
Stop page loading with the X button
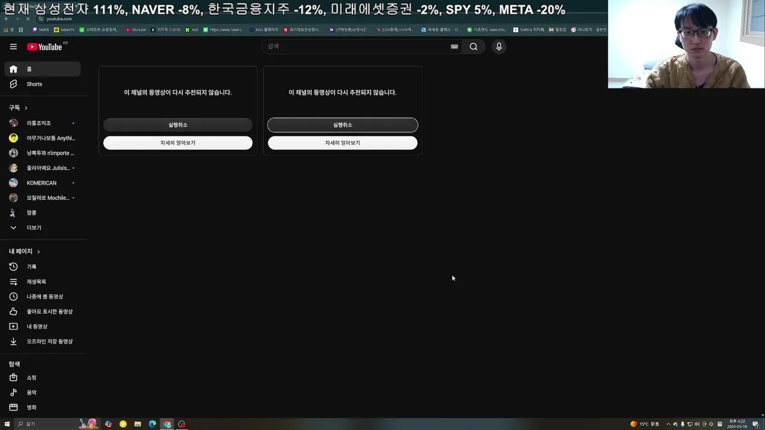(x=28, y=19)
